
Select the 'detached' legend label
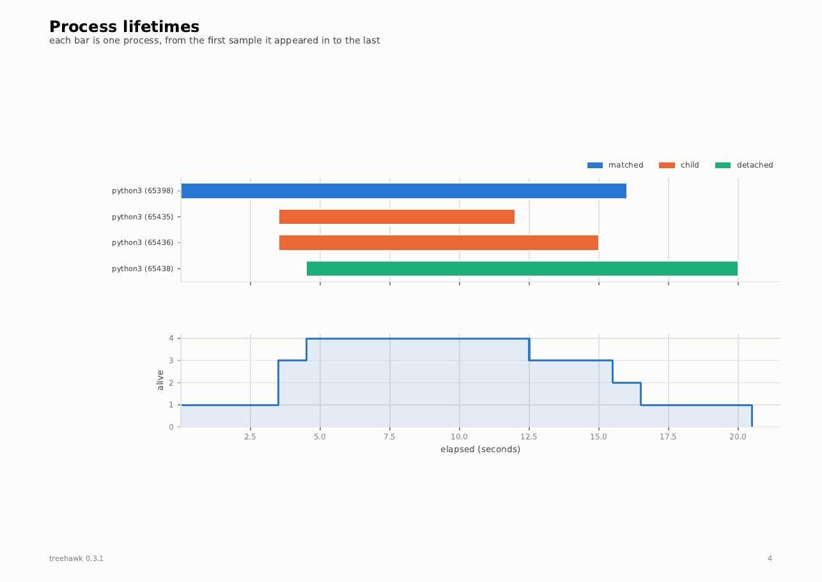coord(755,165)
